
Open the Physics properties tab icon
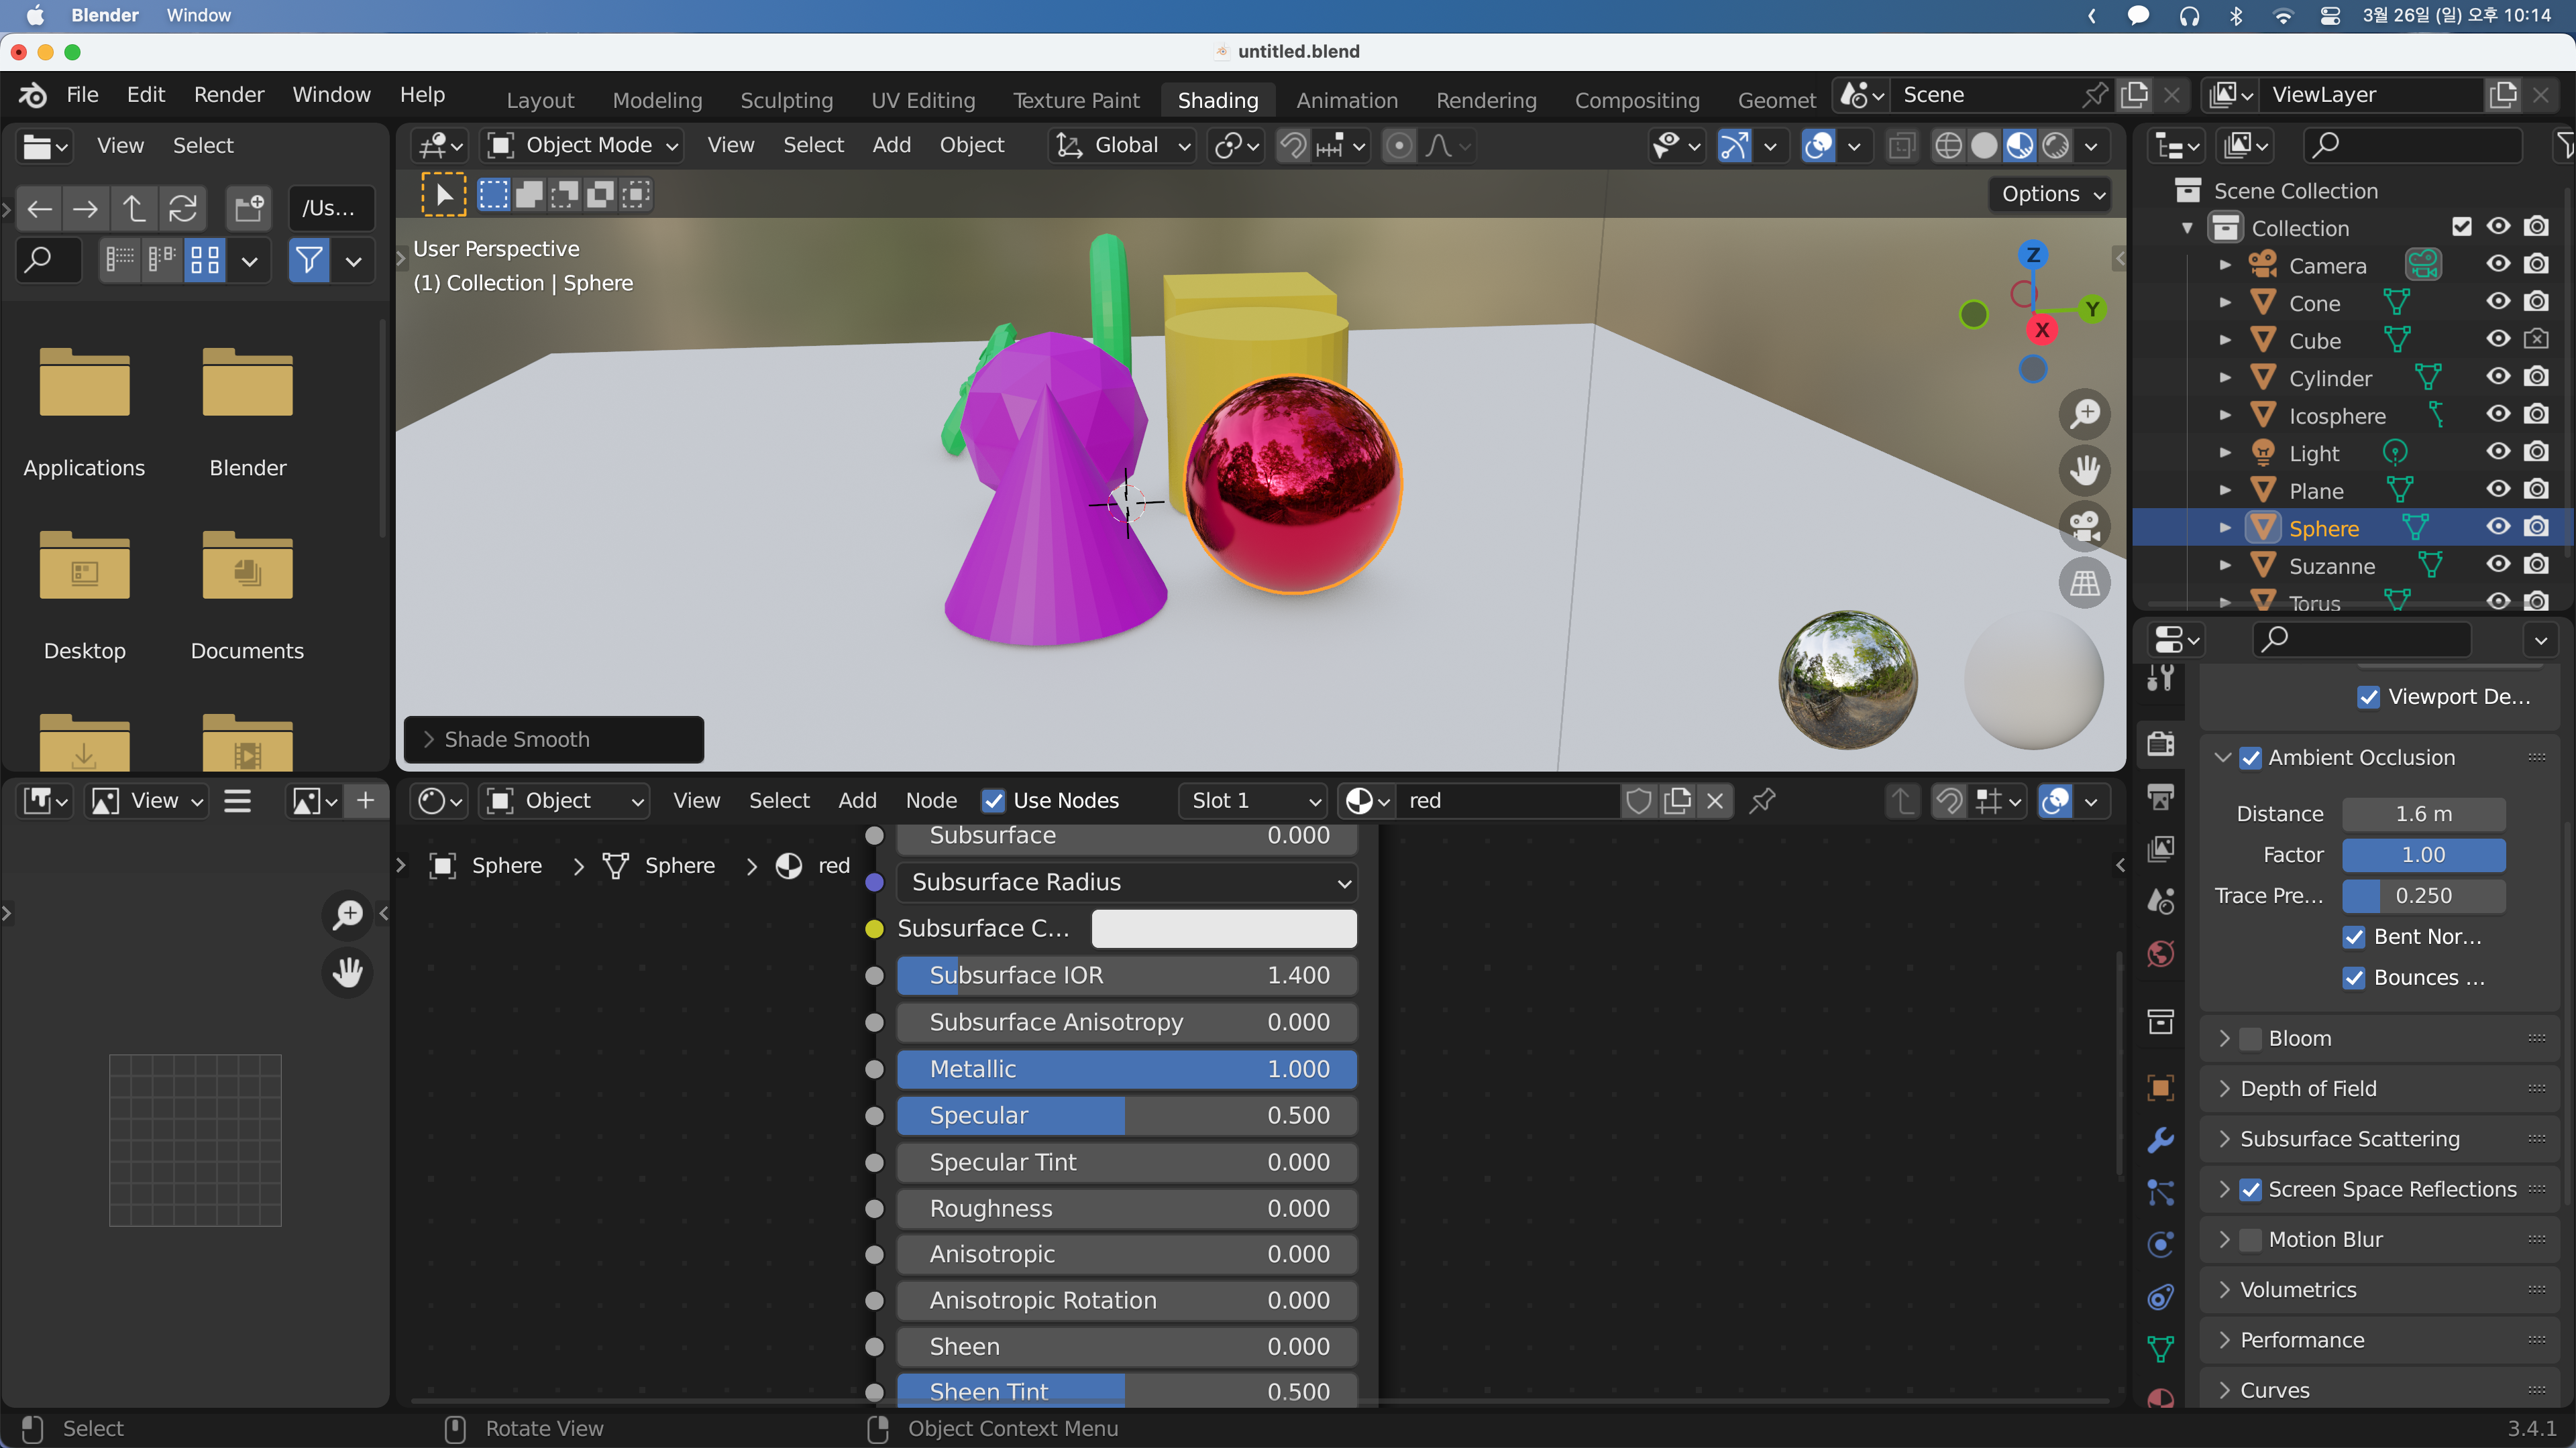click(2160, 1244)
